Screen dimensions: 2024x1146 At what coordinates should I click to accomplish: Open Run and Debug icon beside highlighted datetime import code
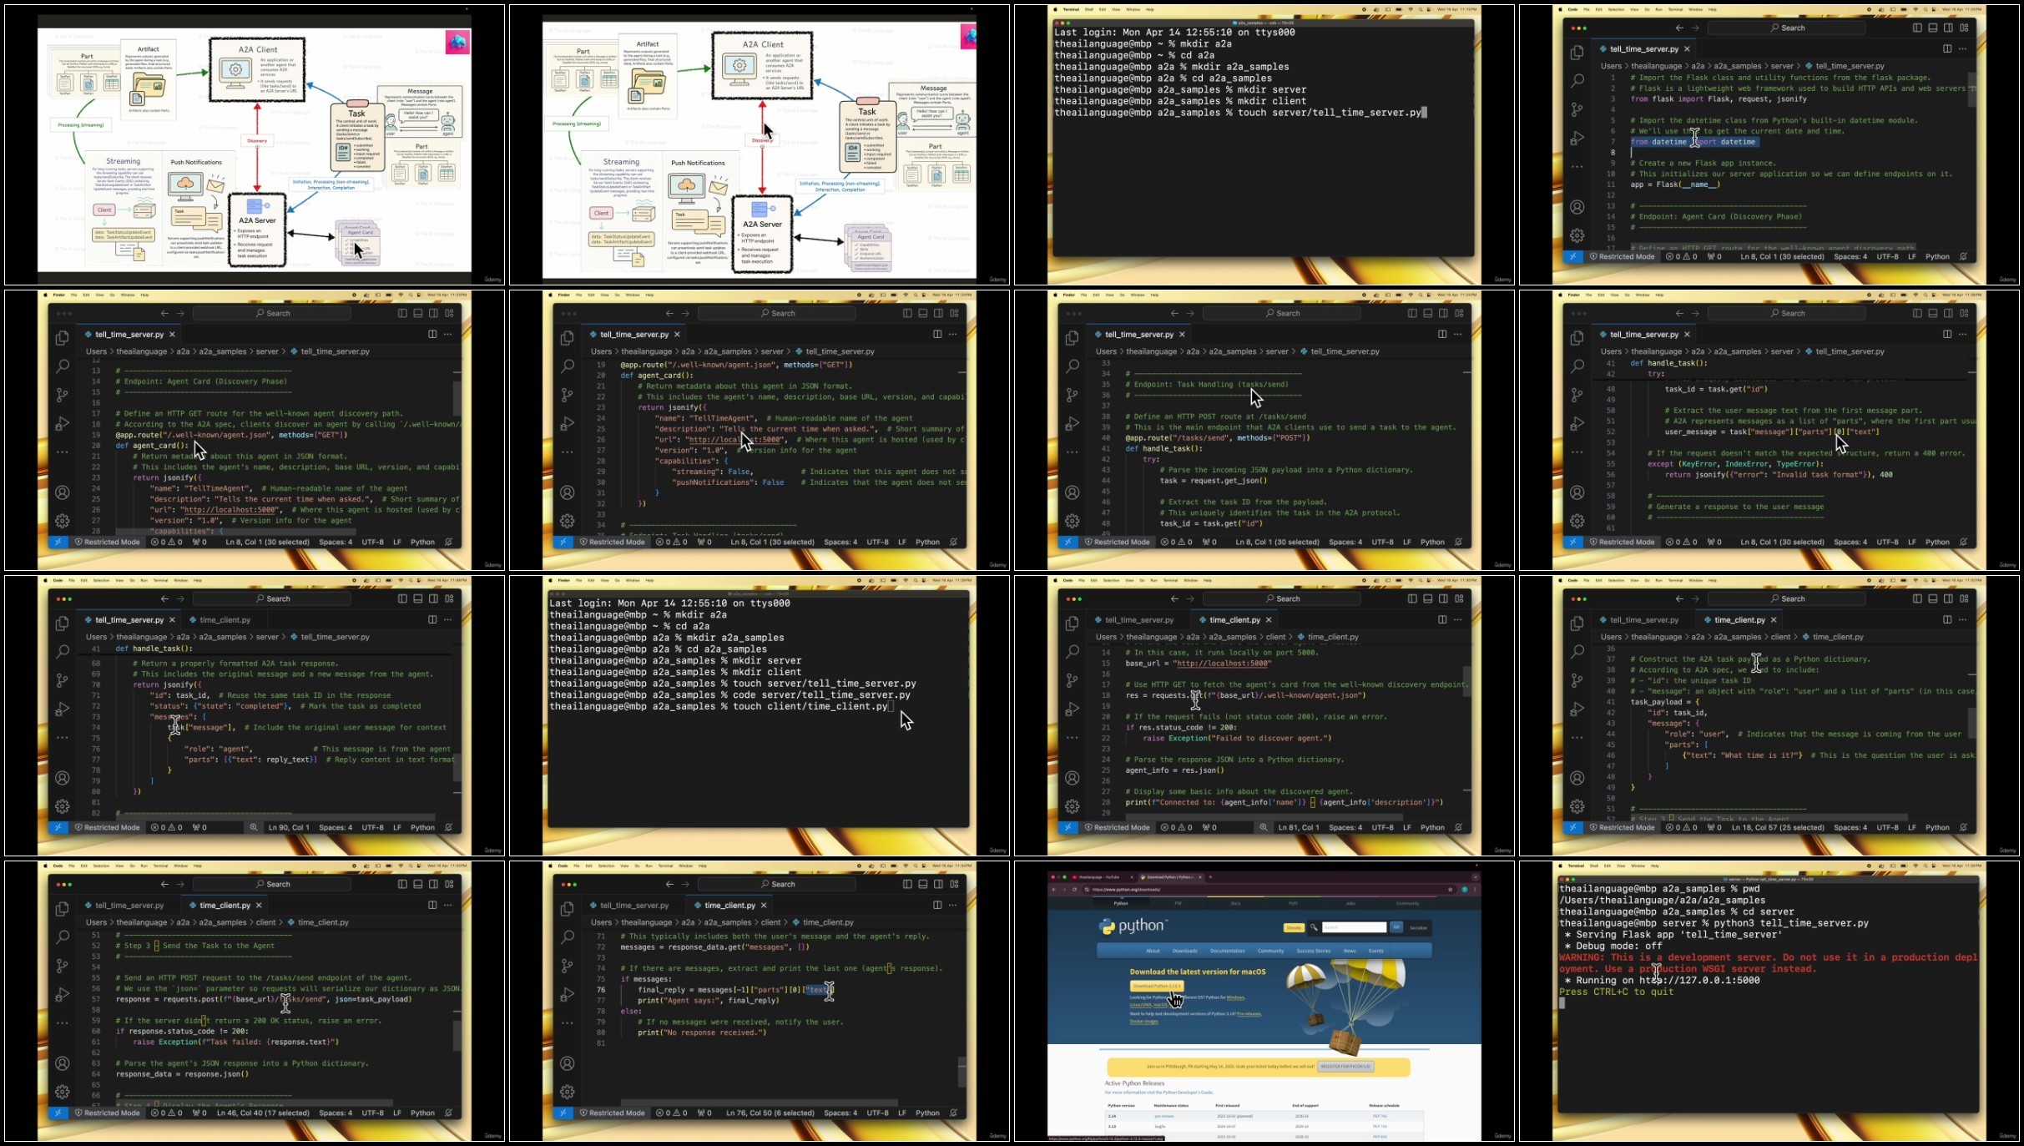tap(1577, 138)
